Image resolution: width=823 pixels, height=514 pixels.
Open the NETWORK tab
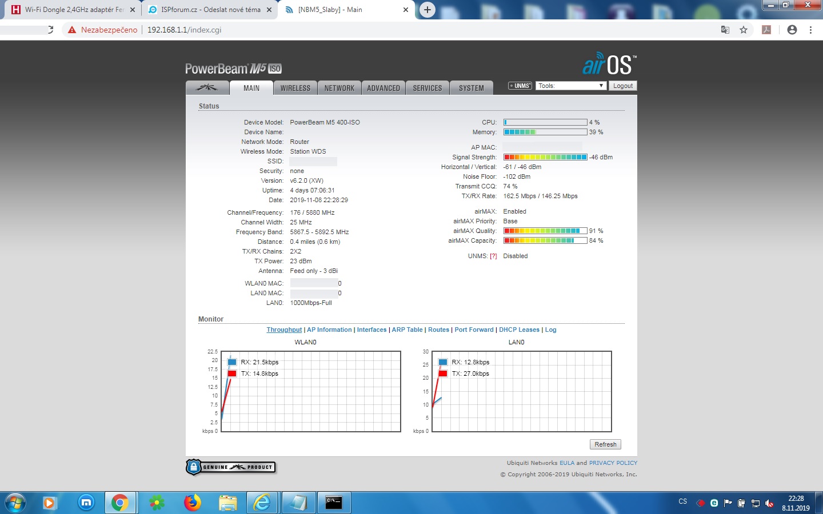(x=339, y=88)
